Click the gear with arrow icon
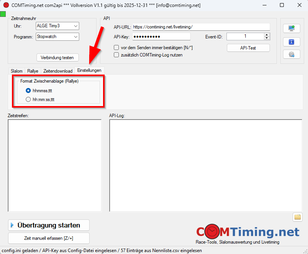 point(291,54)
